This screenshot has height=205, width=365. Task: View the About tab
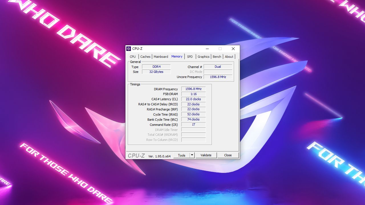pos(229,56)
